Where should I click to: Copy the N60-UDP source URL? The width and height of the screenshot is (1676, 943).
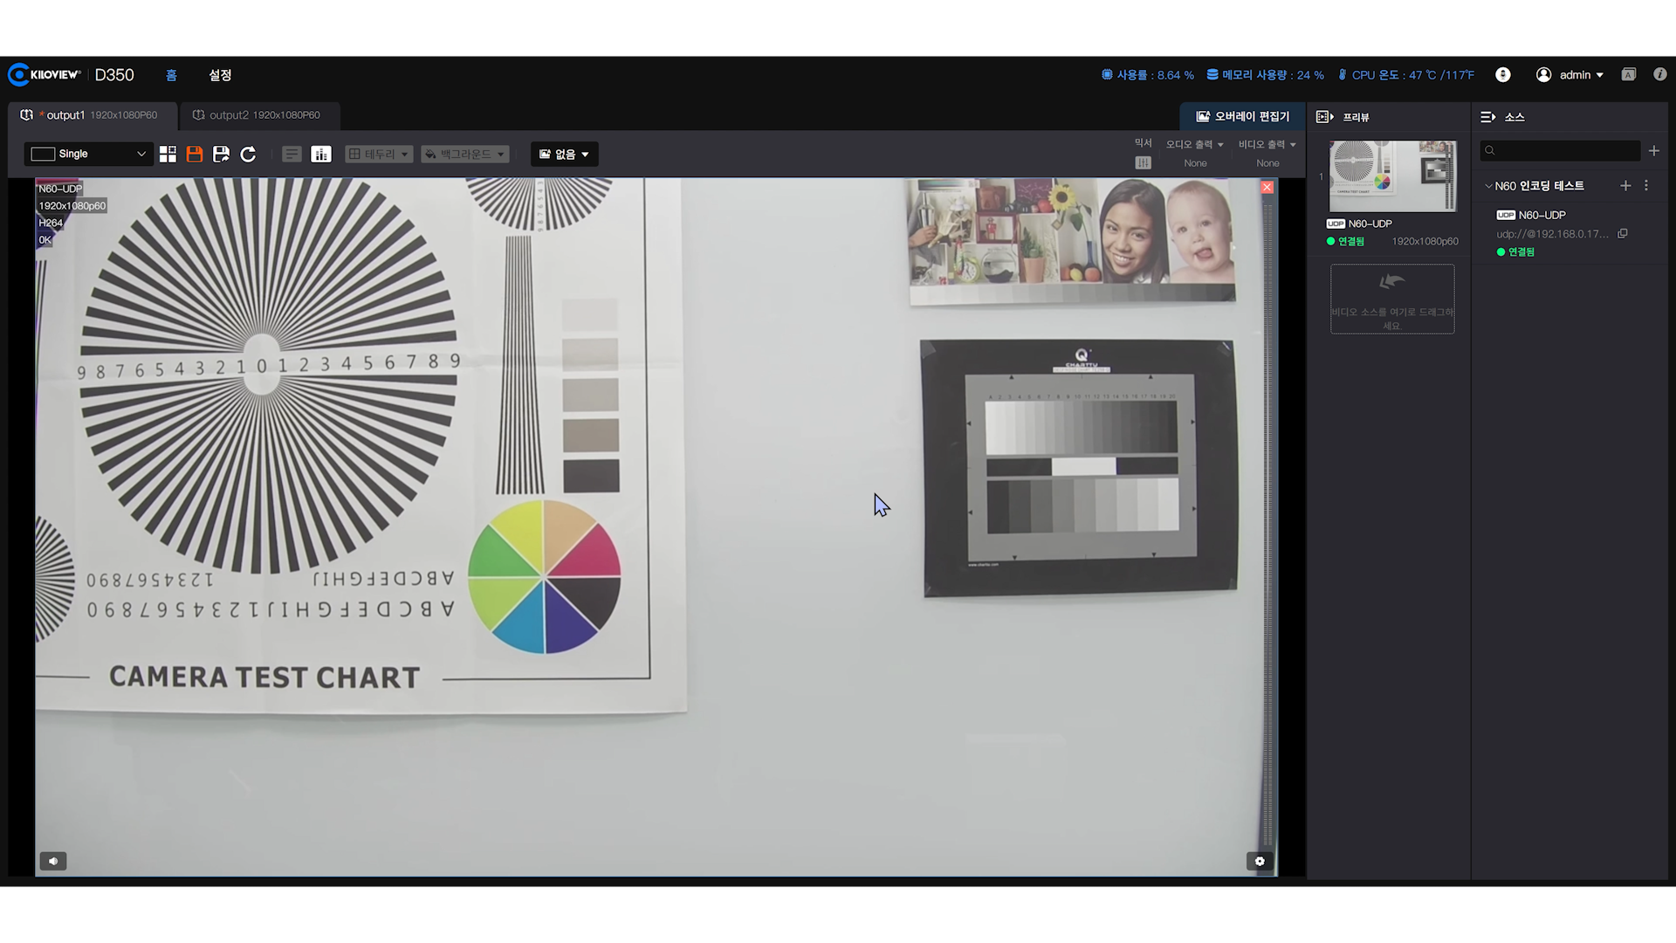(1622, 234)
